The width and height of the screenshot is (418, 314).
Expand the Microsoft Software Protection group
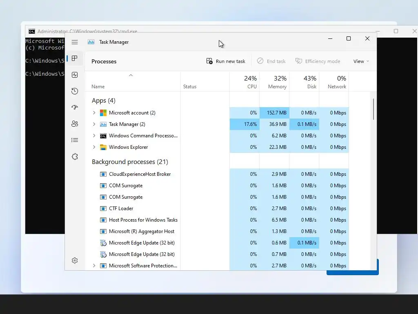pyautogui.click(x=94, y=266)
